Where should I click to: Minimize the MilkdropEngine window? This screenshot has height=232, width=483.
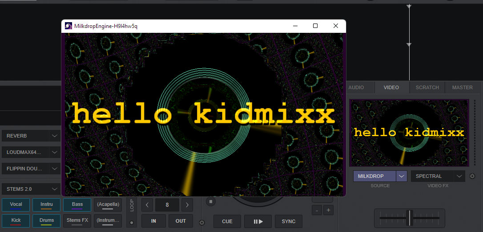295,26
